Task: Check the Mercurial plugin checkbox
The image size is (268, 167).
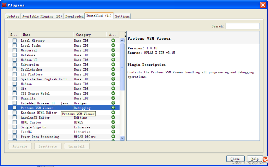Action: [x=15, y=50]
